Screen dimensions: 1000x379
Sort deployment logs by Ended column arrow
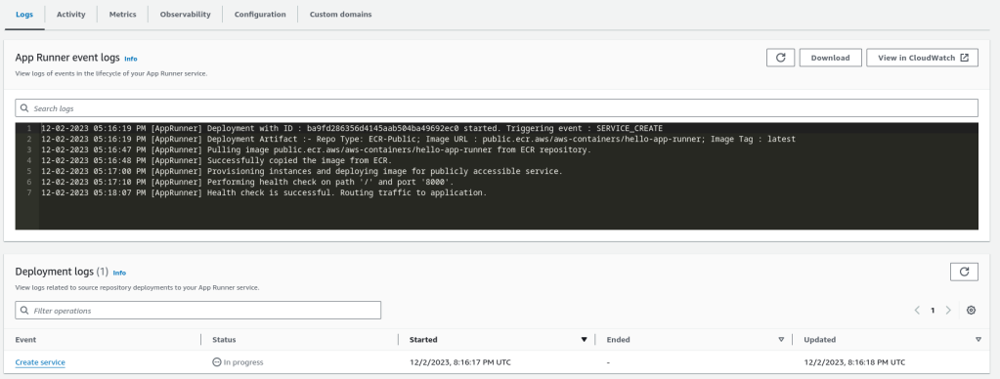coord(781,340)
